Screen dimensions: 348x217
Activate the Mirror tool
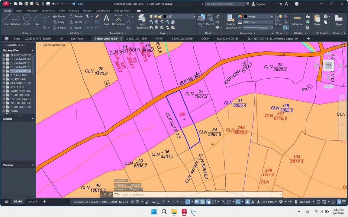(x=78, y=22)
